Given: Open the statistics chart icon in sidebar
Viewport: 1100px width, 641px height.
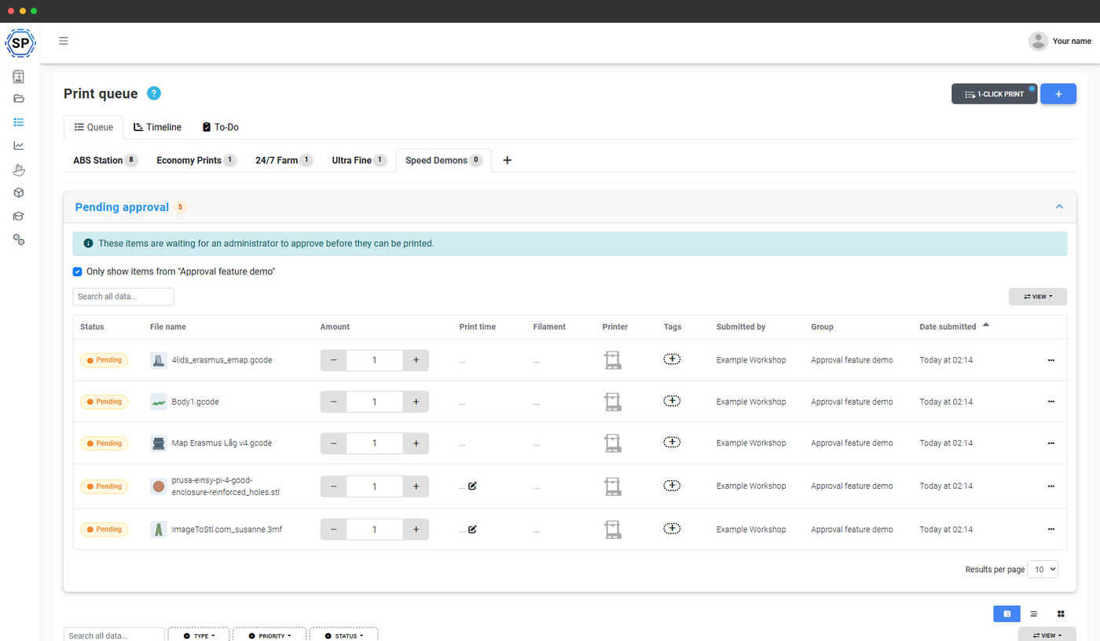Looking at the screenshot, I should point(19,145).
